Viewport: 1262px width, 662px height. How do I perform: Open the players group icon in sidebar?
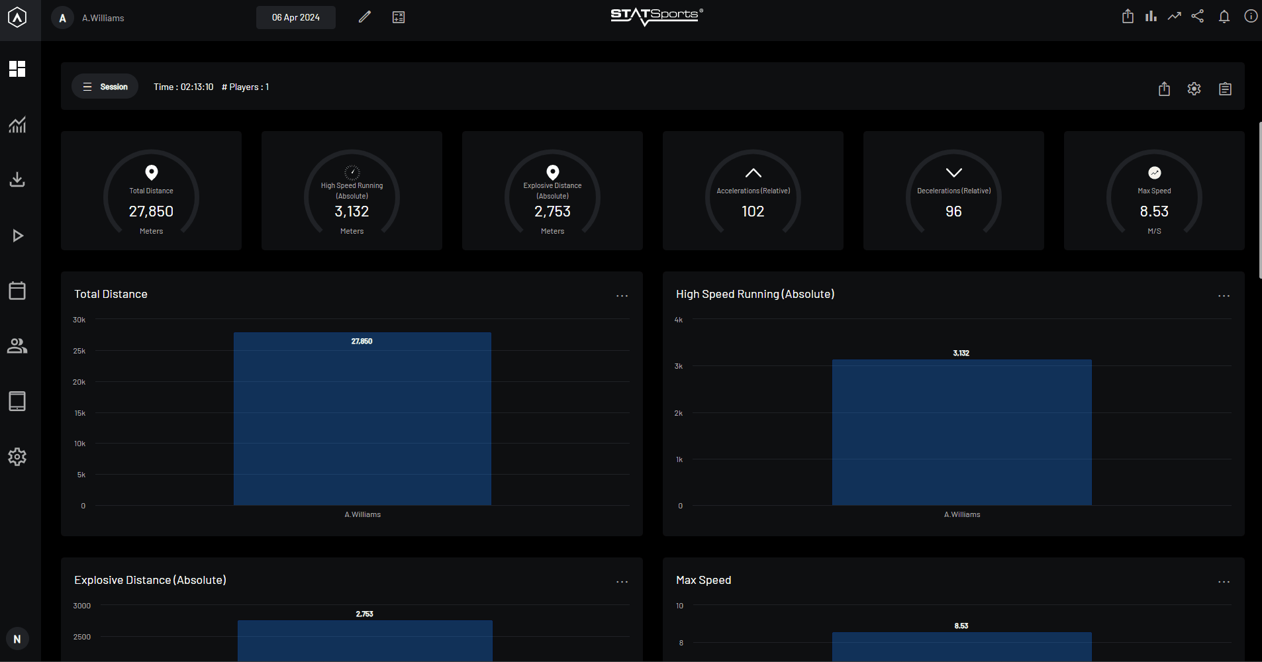[x=17, y=346]
